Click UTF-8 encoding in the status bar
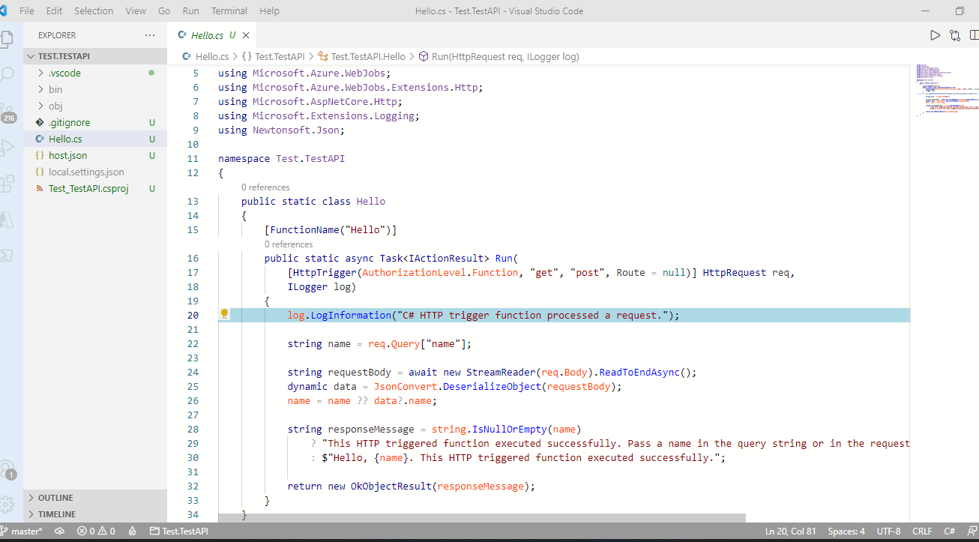979x542 pixels. [888, 531]
